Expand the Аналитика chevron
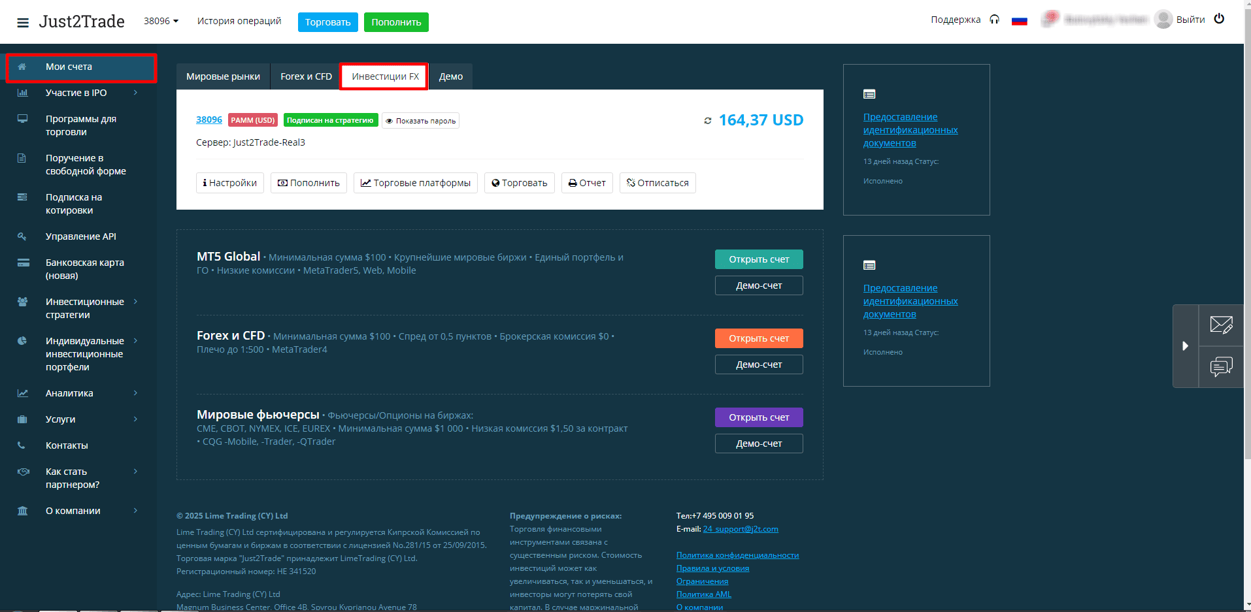This screenshot has width=1251, height=612. [x=135, y=393]
